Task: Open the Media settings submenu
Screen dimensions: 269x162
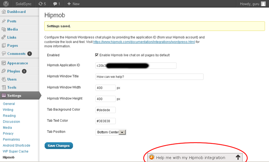Action: tap(7, 128)
